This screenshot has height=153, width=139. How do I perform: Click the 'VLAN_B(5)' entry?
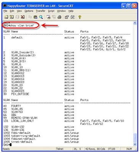[x=19, y=61]
